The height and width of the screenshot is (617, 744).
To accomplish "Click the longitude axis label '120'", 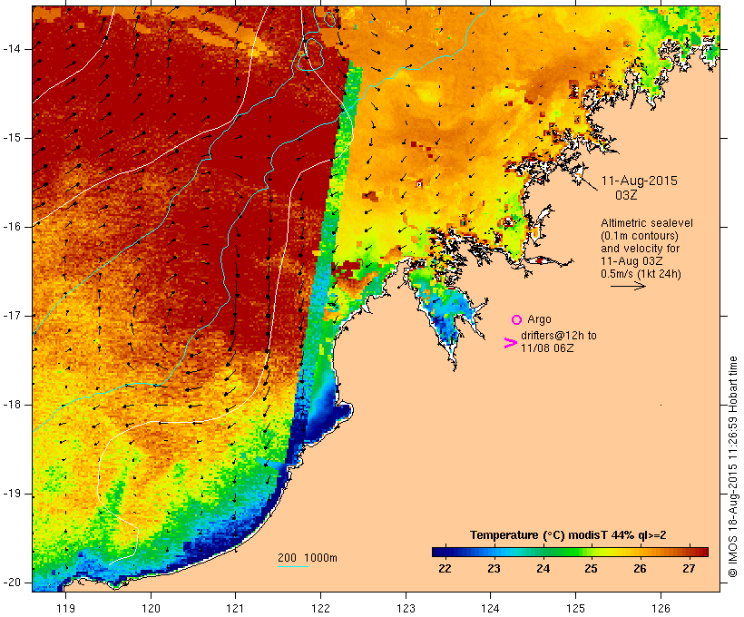I will [x=151, y=609].
